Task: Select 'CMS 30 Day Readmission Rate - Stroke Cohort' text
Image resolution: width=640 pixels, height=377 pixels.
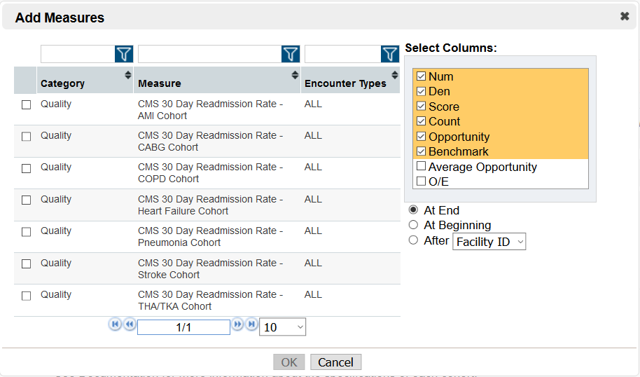Action: 210,269
